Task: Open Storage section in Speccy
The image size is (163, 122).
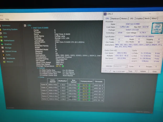Action: 8,48
